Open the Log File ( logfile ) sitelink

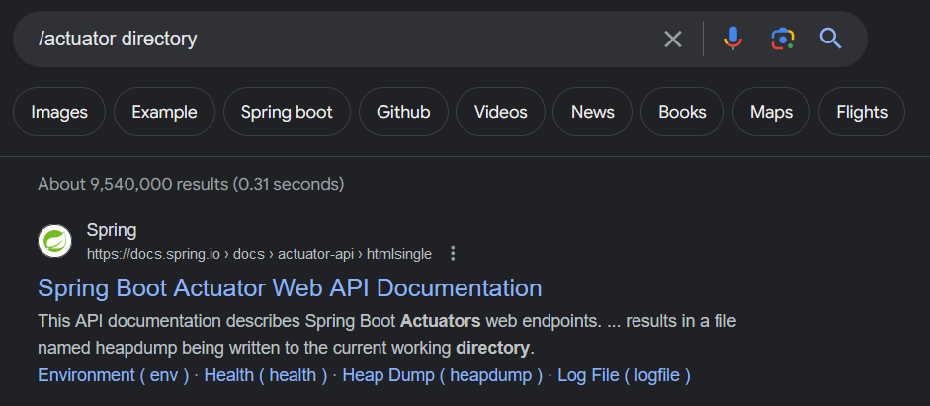tap(624, 375)
